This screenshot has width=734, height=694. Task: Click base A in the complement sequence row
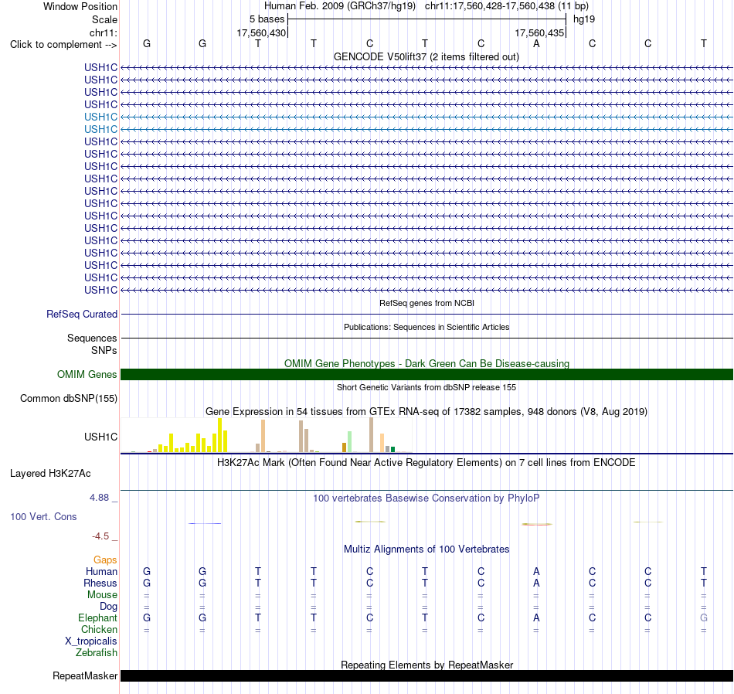[536, 43]
